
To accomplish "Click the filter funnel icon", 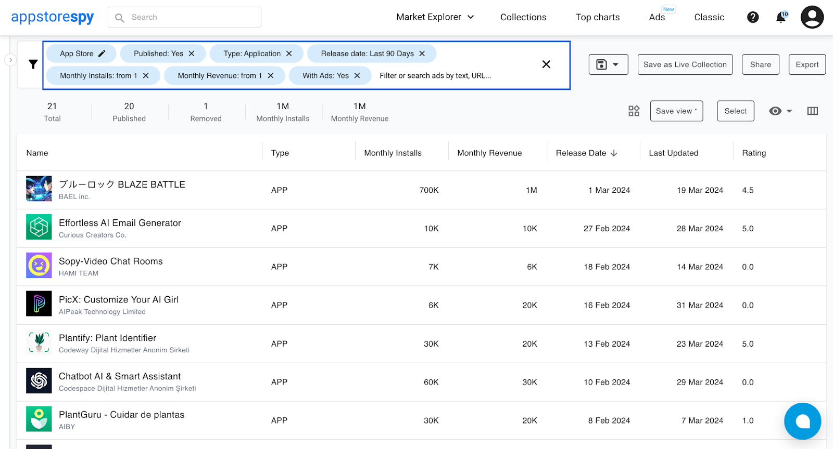I will click(x=33, y=64).
